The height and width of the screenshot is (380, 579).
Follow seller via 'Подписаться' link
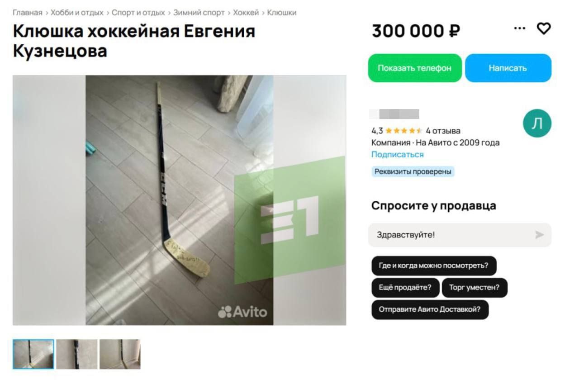coord(398,155)
